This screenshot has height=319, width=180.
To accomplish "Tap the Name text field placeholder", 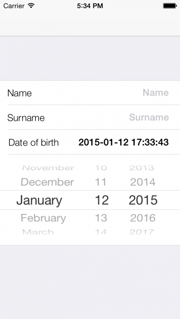I will [x=156, y=93].
